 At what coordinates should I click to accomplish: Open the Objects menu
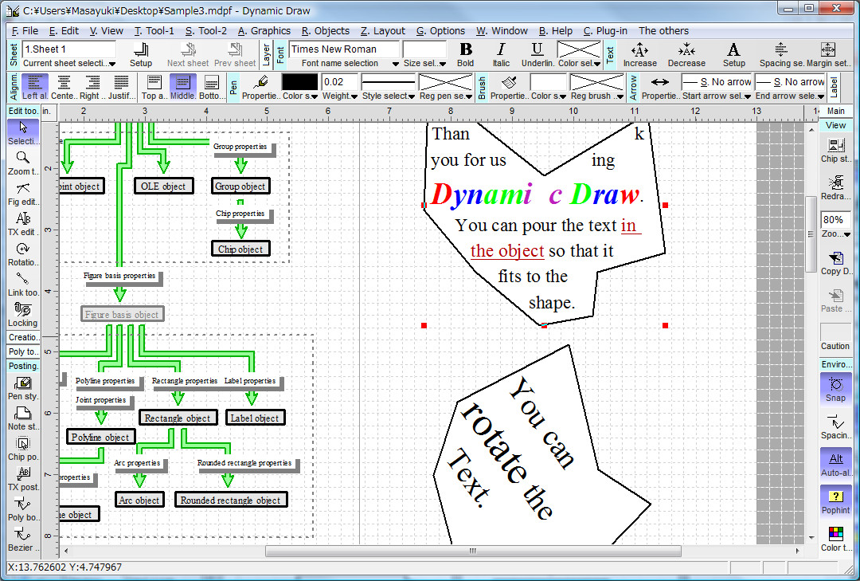coord(325,31)
